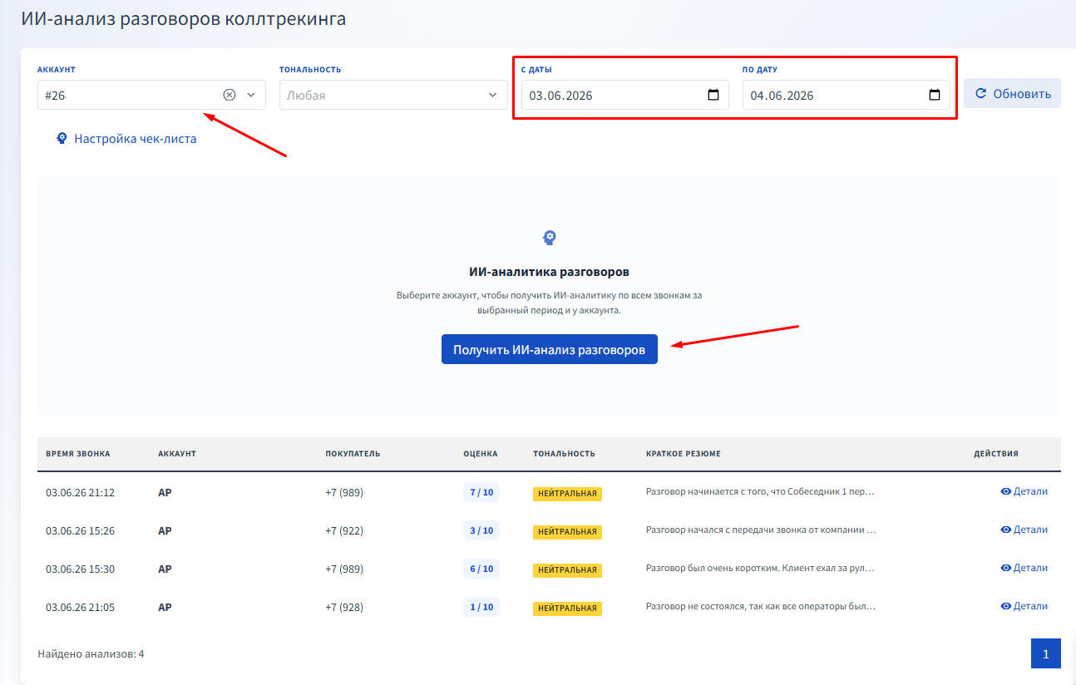Select score badge 1 / 10

[x=481, y=607]
